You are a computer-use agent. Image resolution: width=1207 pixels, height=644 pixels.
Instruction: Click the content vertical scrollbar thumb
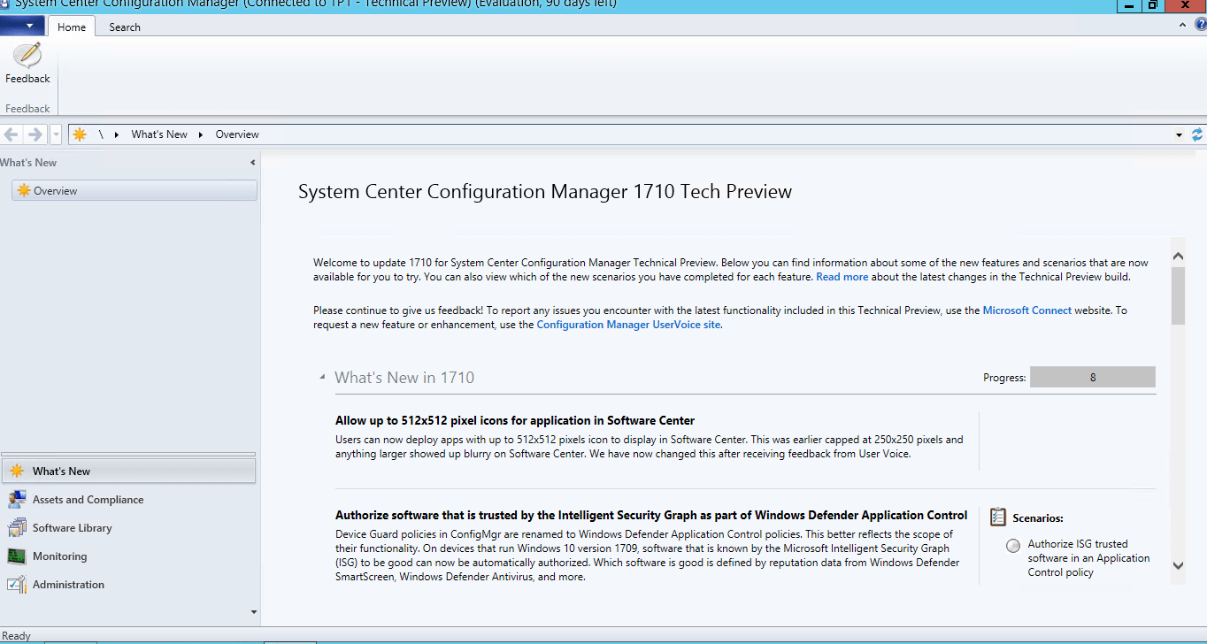1178,295
